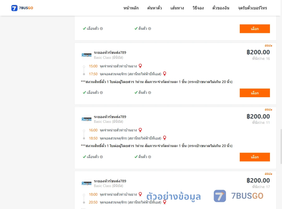Screen dimensions: 282x209
Task: Click the 17:50 arrival time
Action: [93, 74]
